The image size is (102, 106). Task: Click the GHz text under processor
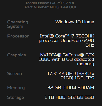tap(90, 45)
